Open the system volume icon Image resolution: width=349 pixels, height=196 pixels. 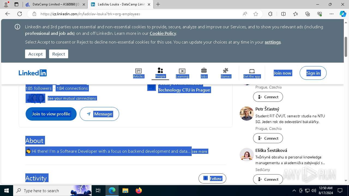(314, 191)
